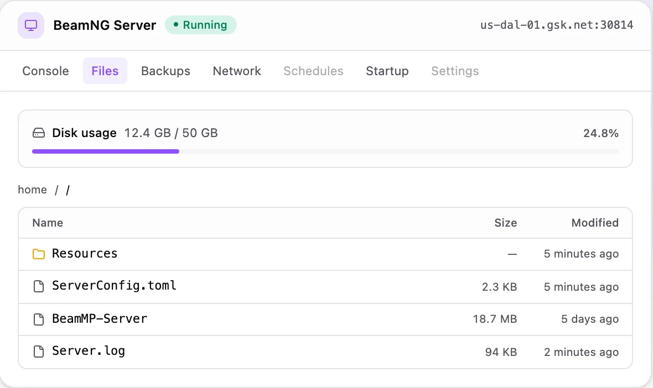Click the ServerConfig.toml file icon
The height and width of the screenshot is (388, 653).
[39, 286]
